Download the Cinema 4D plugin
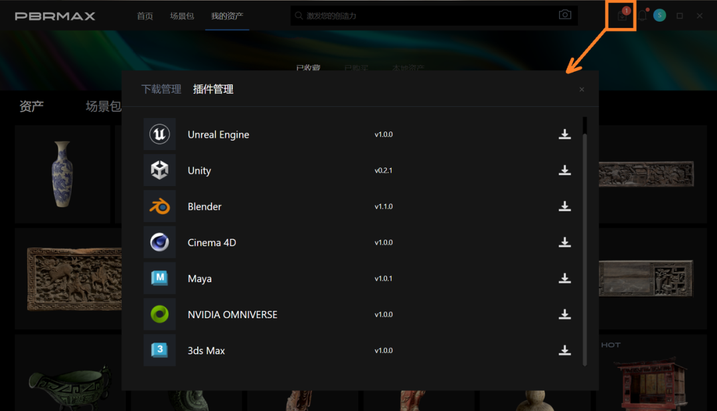717x411 pixels. coord(565,242)
